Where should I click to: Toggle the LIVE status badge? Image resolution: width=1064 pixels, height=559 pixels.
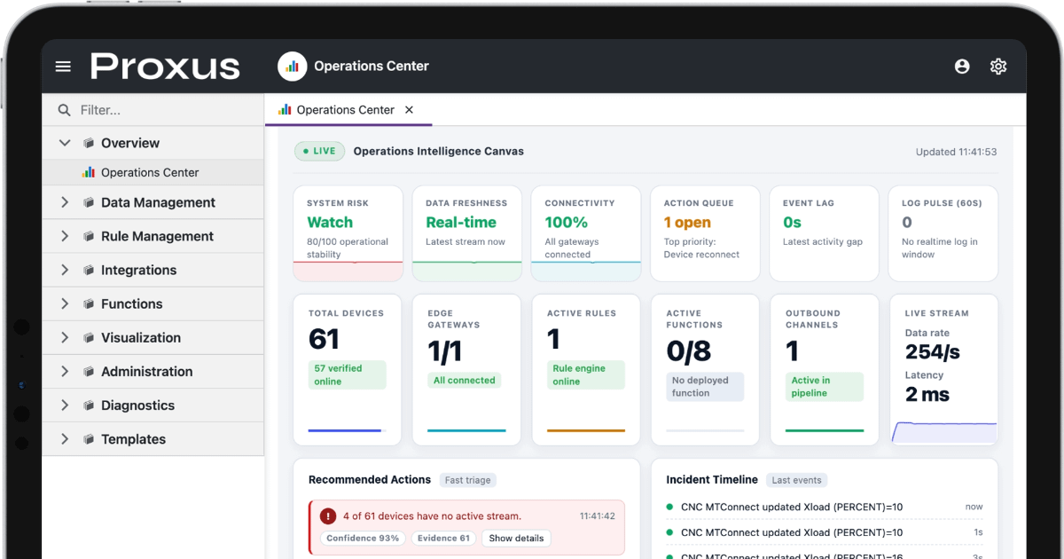pos(319,151)
